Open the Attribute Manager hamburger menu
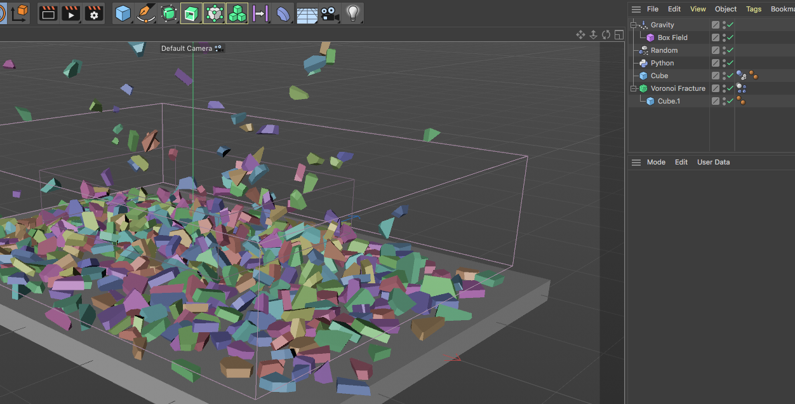Viewport: 795px width, 404px height. (636, 163)
